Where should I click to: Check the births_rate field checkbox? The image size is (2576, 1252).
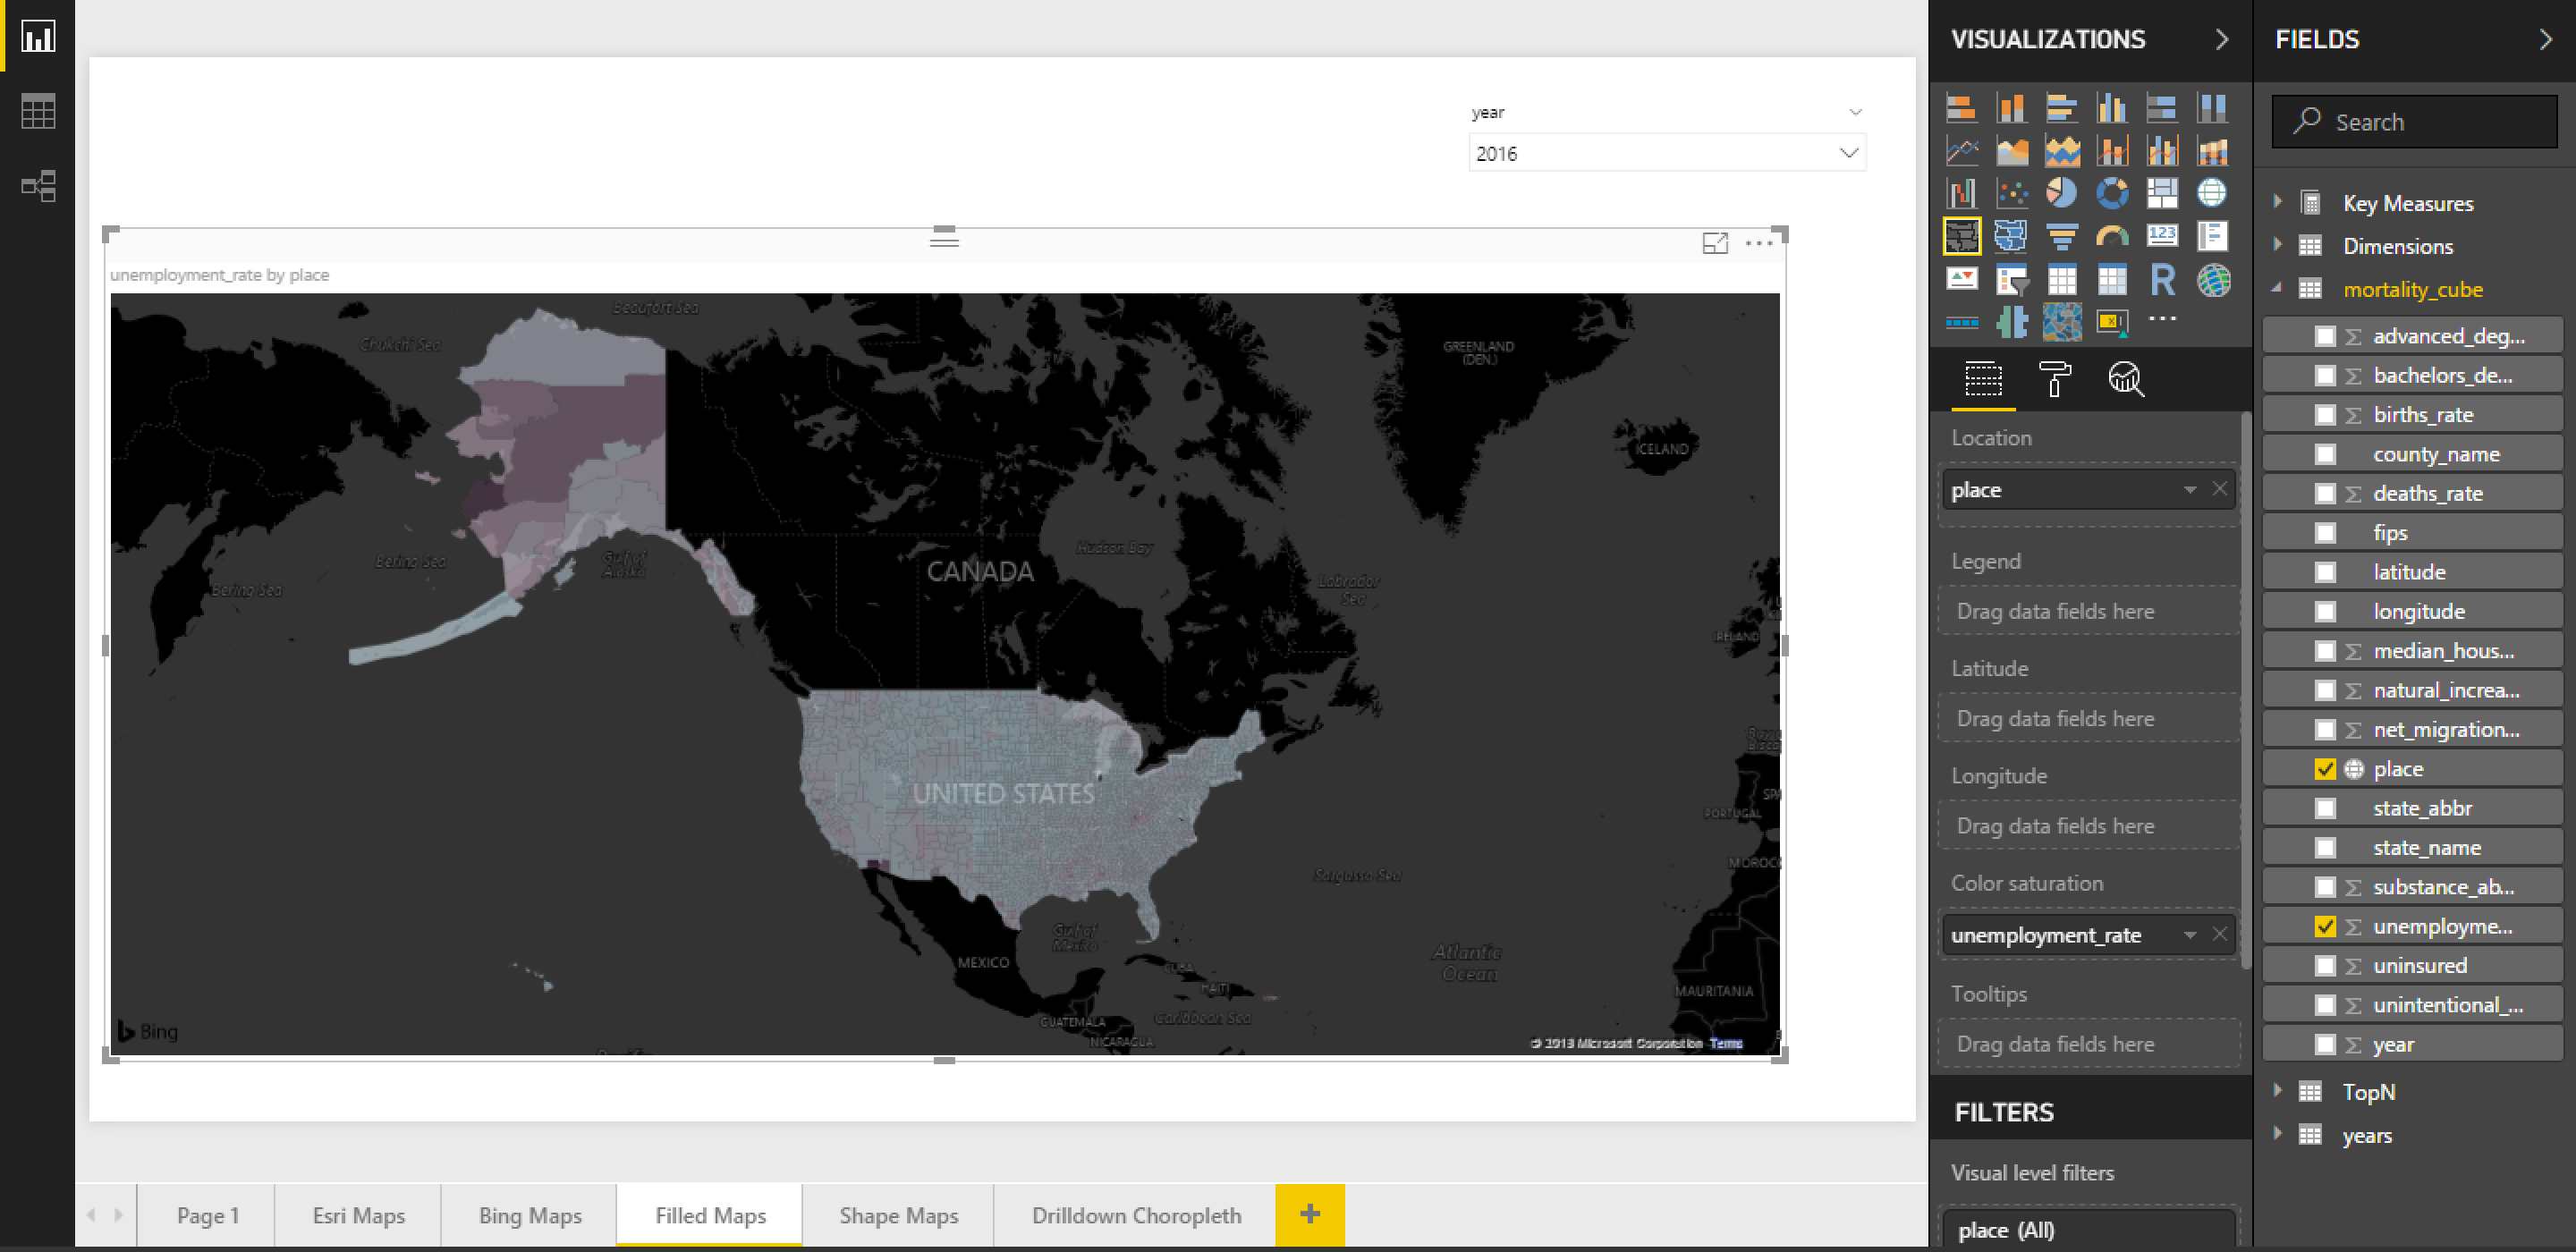2325,415
